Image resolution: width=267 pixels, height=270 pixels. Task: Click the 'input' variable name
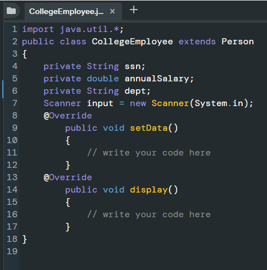[100, 103]
